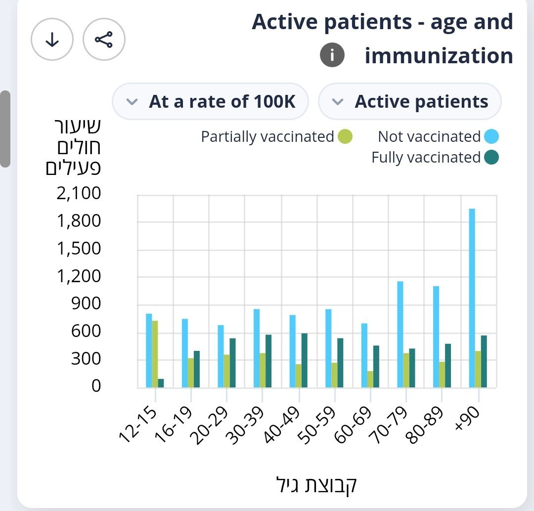
Task: Toggle the Fully vaccinated legend series
Action: pyautogui.click(x=426, y=158)
